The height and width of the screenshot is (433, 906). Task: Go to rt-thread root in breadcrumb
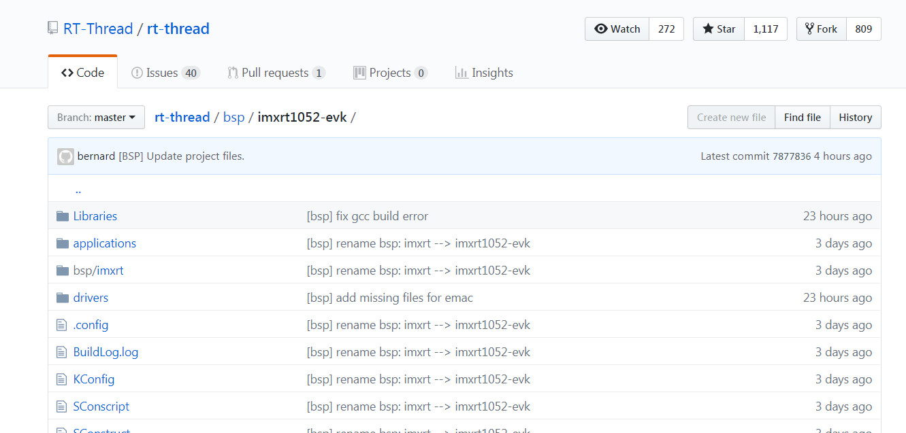pos(182,117)
